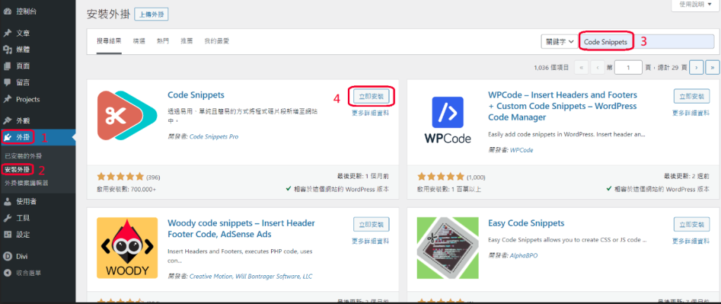Image resolution: width=721 pixels, height=304 pixels.
Task: Click the page number input field
Action: pyautogui.click(x=628, y=68)
